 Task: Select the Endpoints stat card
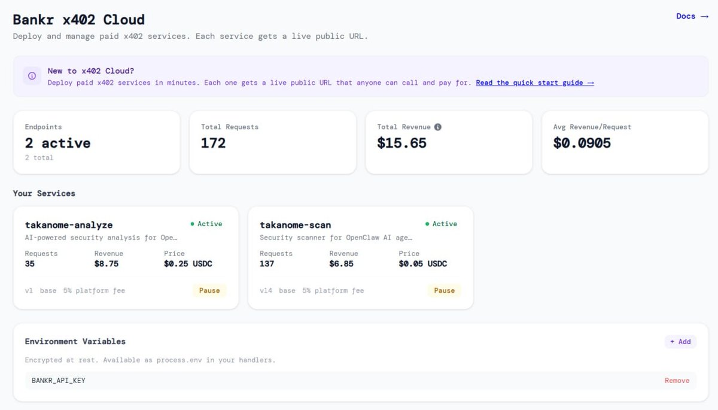pos(96,142)
